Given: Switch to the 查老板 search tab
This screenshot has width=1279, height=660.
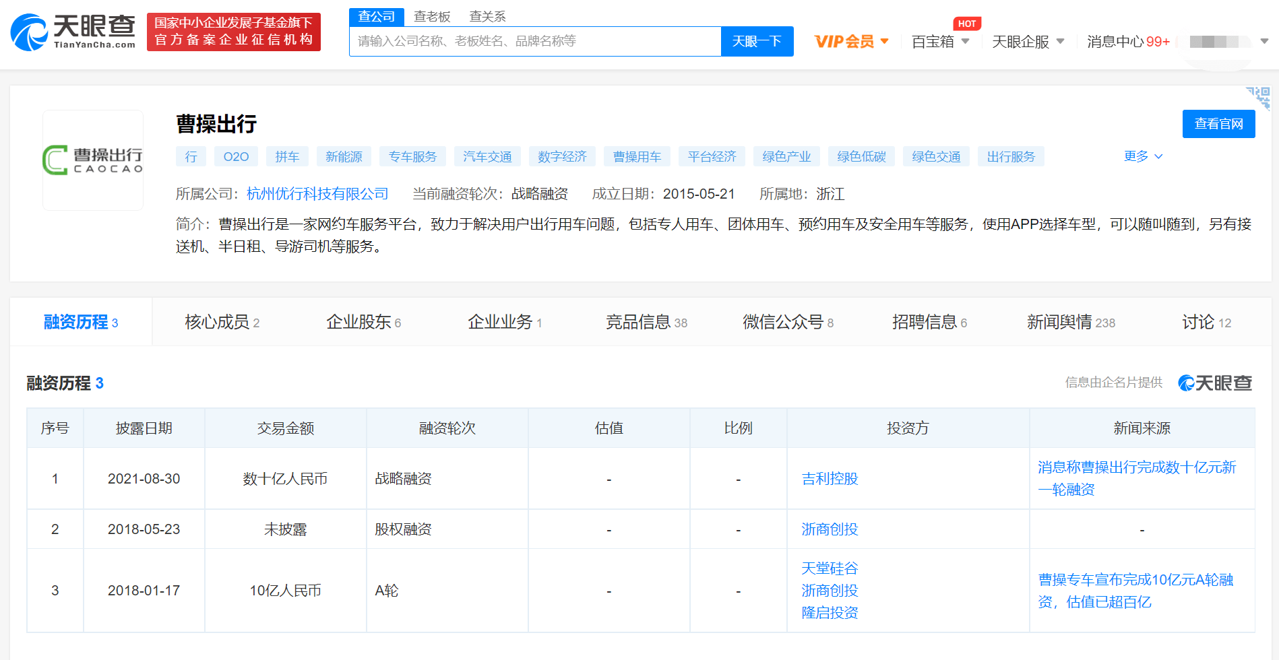Looking at the screenshot, I should point(432,17).
